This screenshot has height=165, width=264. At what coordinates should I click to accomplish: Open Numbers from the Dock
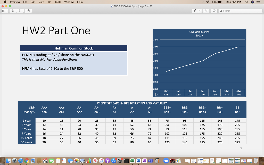pyautogui.click(x=89, y=161)
